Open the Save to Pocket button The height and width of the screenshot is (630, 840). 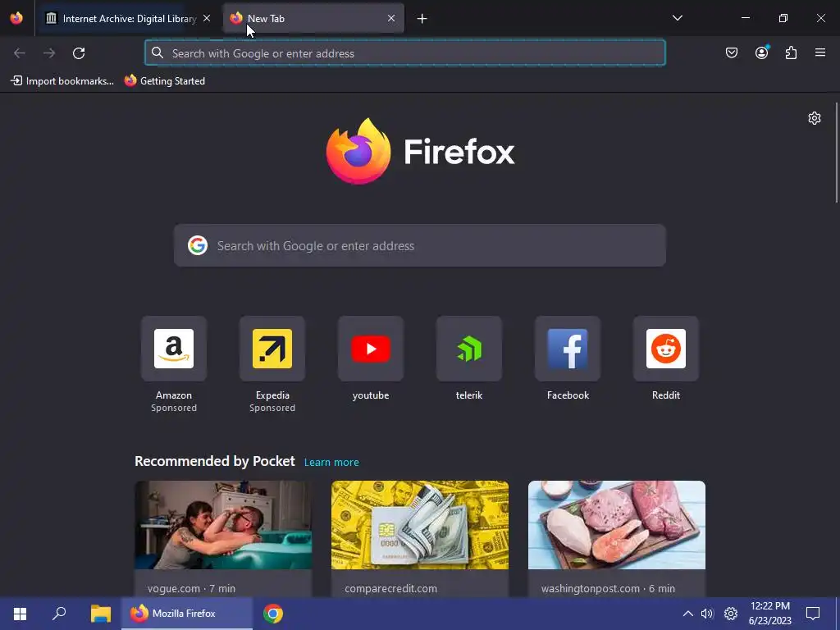coord(732,52)
